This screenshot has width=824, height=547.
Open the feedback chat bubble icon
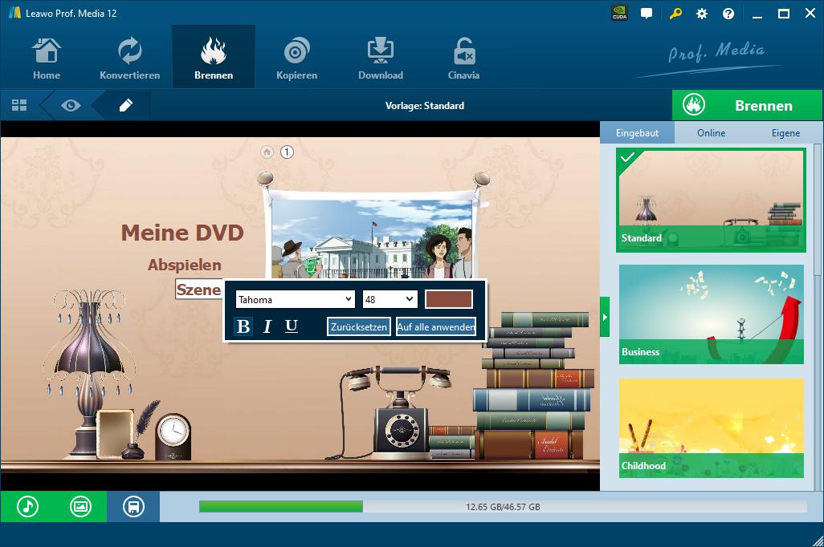tap(647, 13)
